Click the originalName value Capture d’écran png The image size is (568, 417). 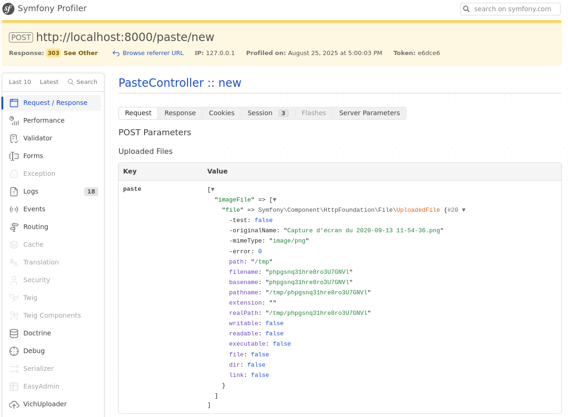(364, 230)
